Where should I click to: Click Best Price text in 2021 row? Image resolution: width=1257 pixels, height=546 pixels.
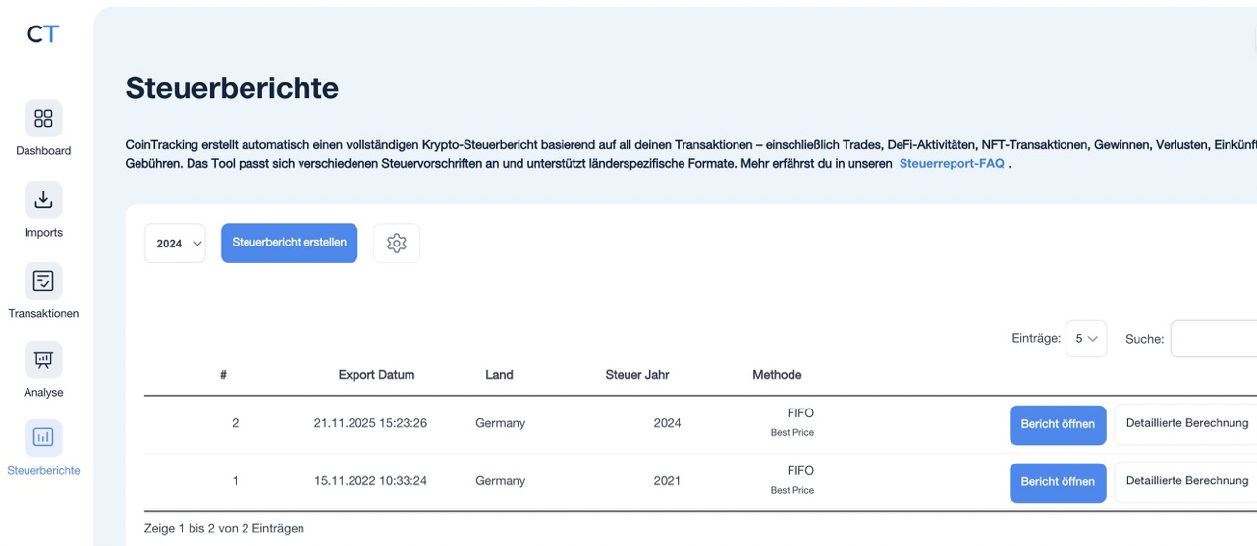[792, 491]
